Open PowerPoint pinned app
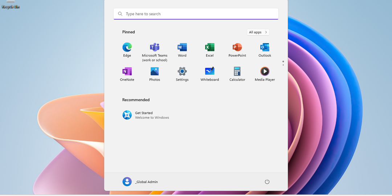The height and width of the screenshot is (196, 392). coord(237,50)
